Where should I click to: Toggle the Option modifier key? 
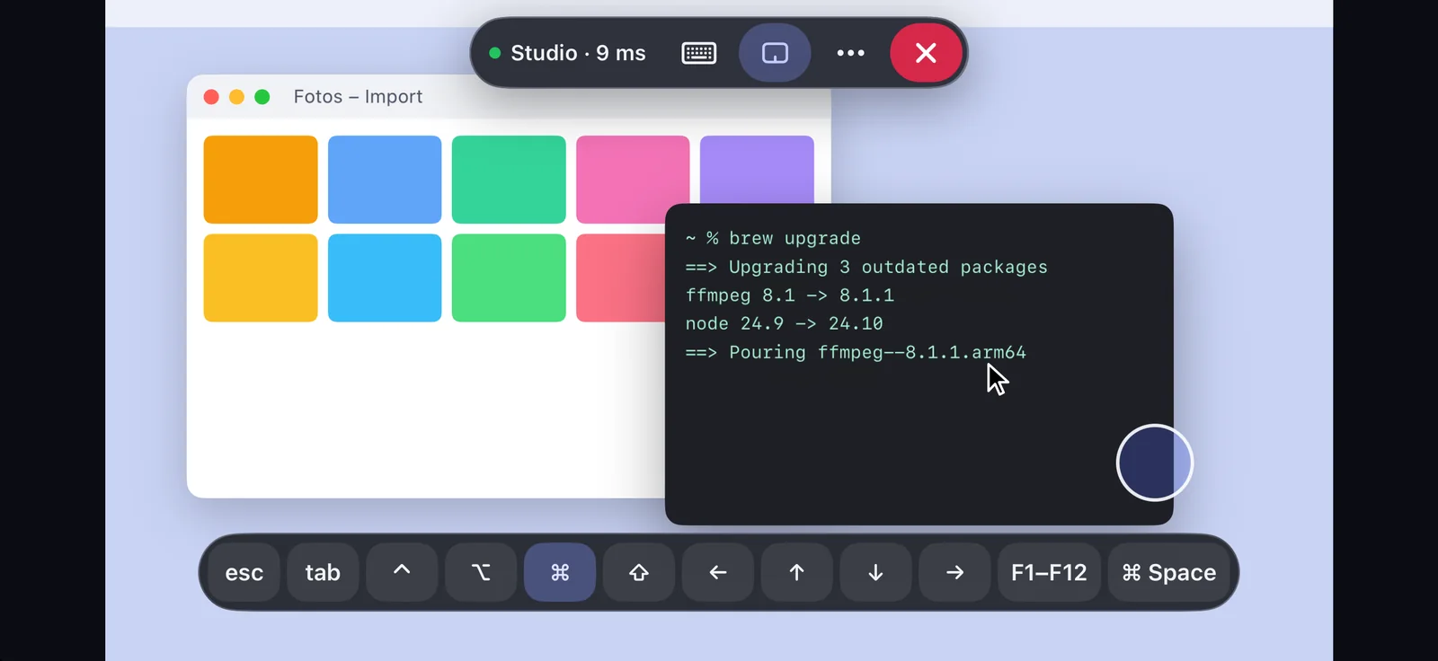click(481, 572)
